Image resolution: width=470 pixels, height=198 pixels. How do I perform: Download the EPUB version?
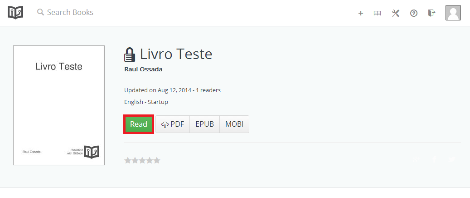204,124
